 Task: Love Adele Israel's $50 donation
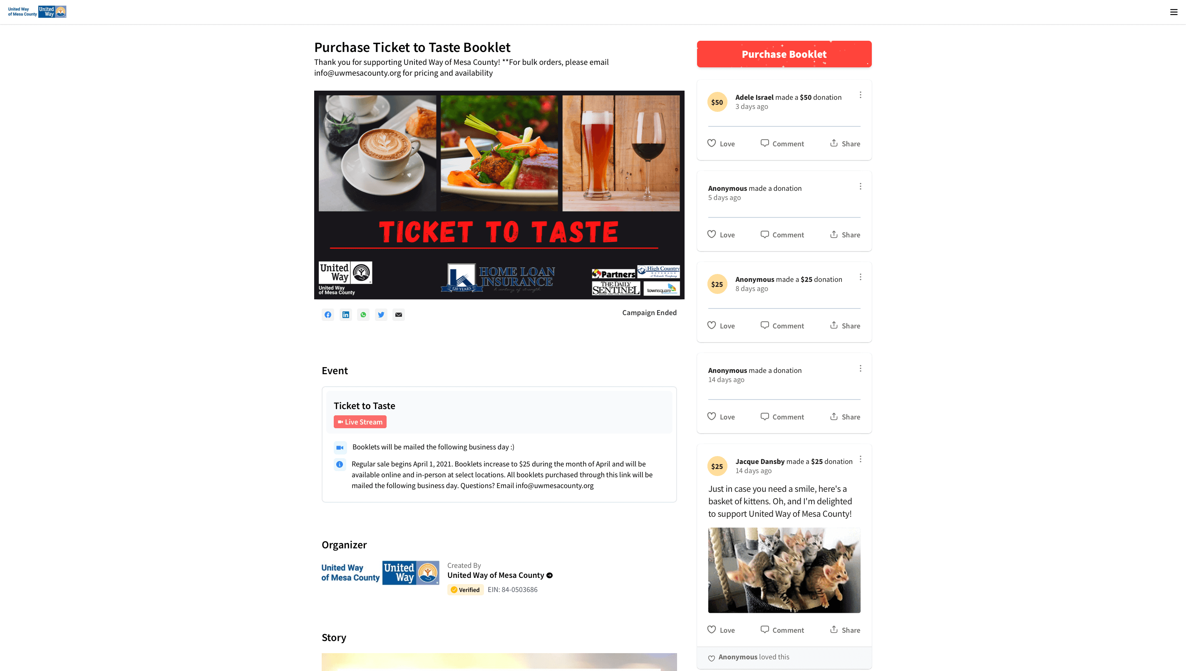click(x=721, y=143)
